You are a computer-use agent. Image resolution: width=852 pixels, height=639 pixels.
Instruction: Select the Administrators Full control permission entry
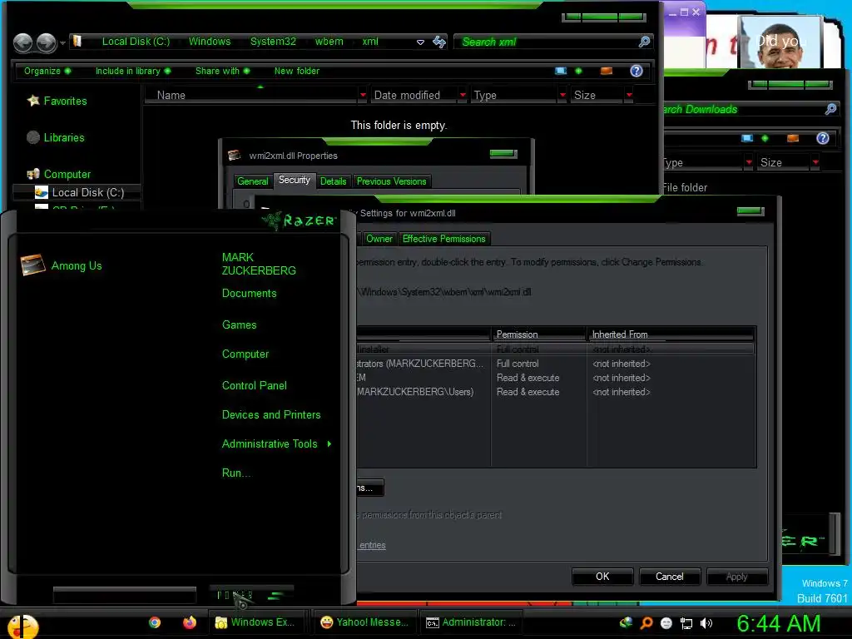[555, 364]
